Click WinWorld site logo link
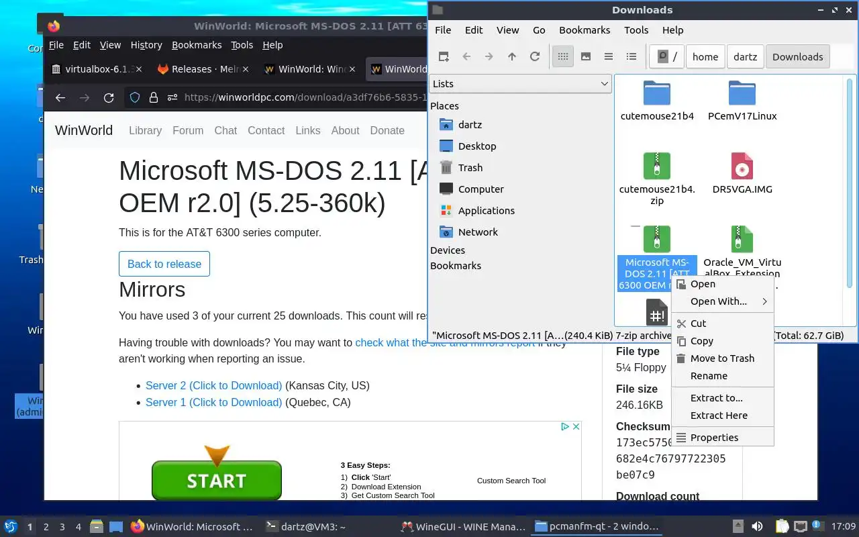859x537 pixels. coord(84,130)
